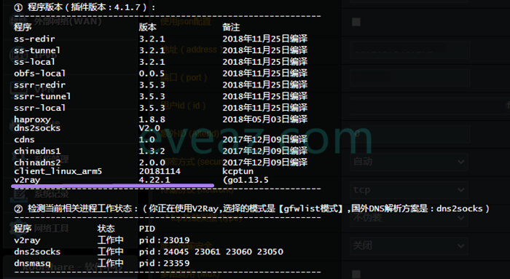Click the 用户id (id) input field
Screen dimensions: 510x279
click(x=429, y=106)
